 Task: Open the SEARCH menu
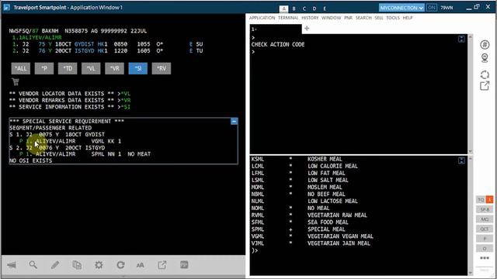click(x=363, y=18)
